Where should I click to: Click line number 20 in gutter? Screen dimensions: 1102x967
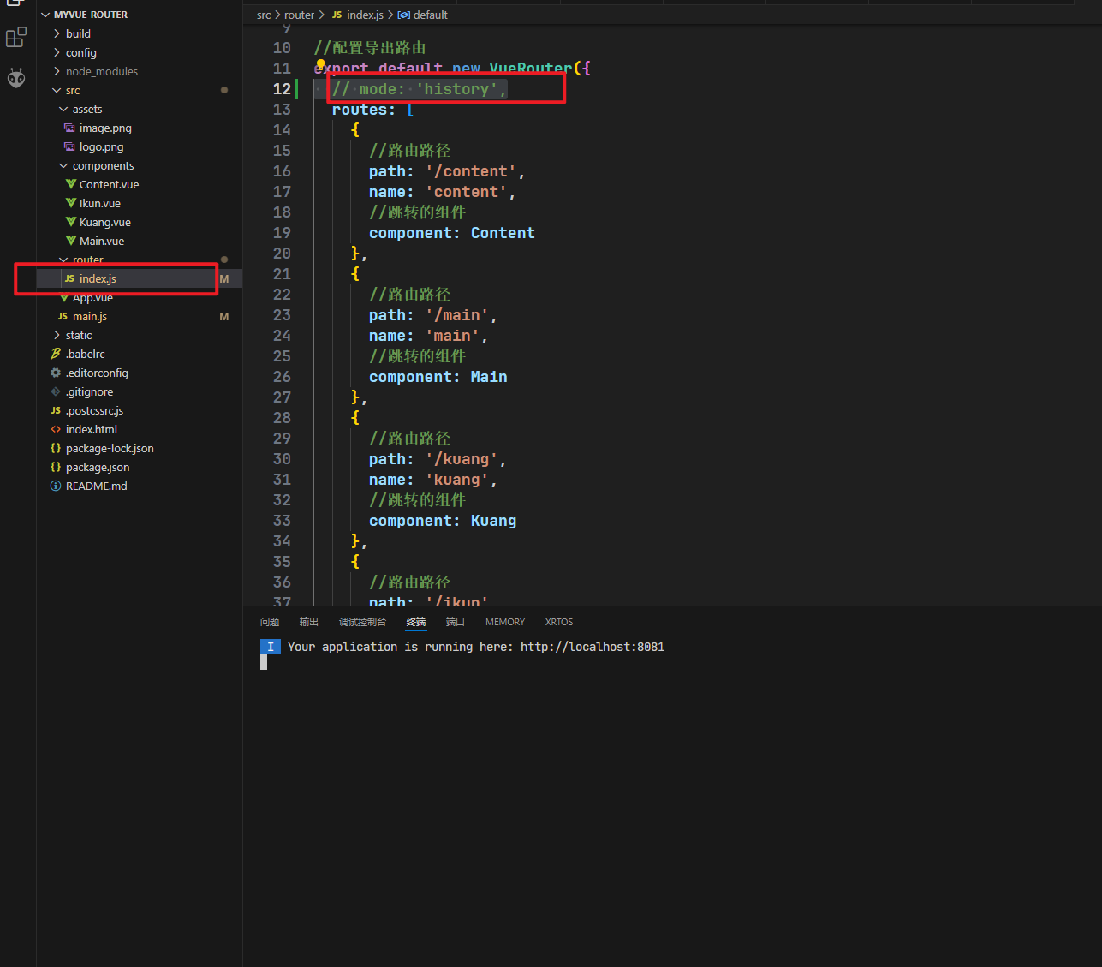click(x=282, y=254)
